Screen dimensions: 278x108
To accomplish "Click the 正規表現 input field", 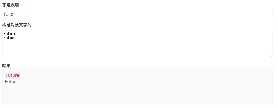I will click(137, 14).
